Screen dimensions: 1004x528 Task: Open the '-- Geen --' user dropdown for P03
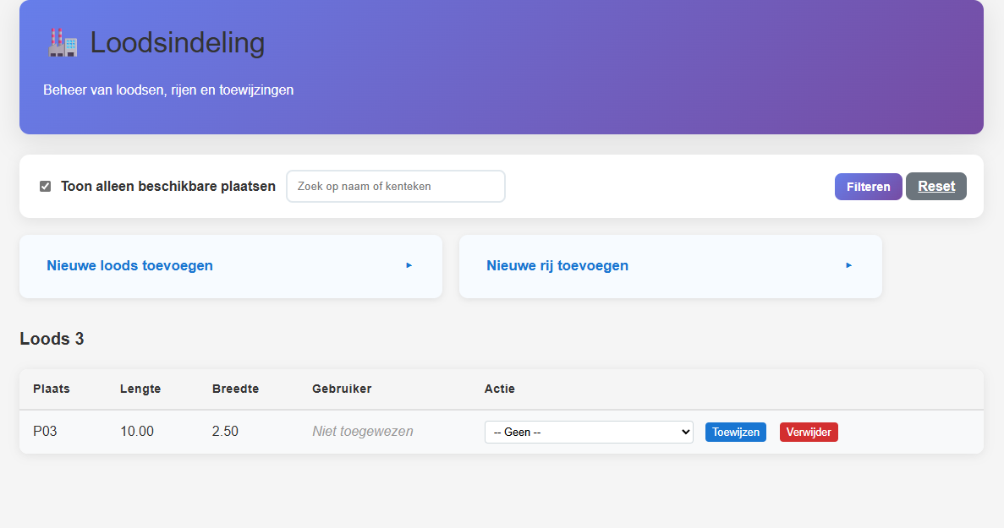[x=589, y=433]
